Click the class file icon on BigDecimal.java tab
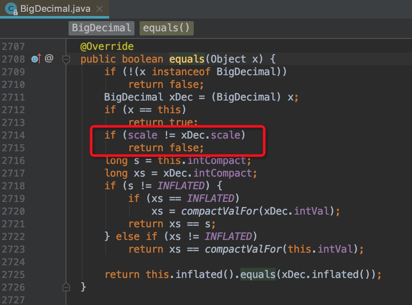 (x=11, y=9)
